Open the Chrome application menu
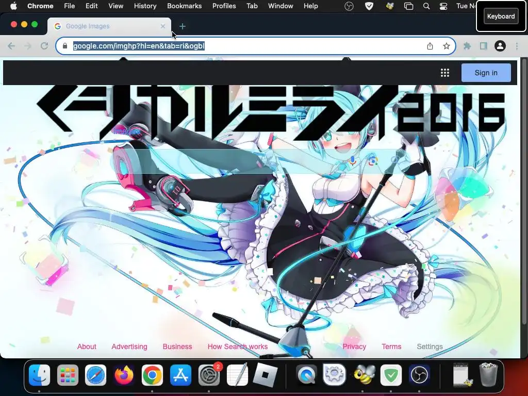This screenshot has width=528, height=396. (x=40, y=6)
